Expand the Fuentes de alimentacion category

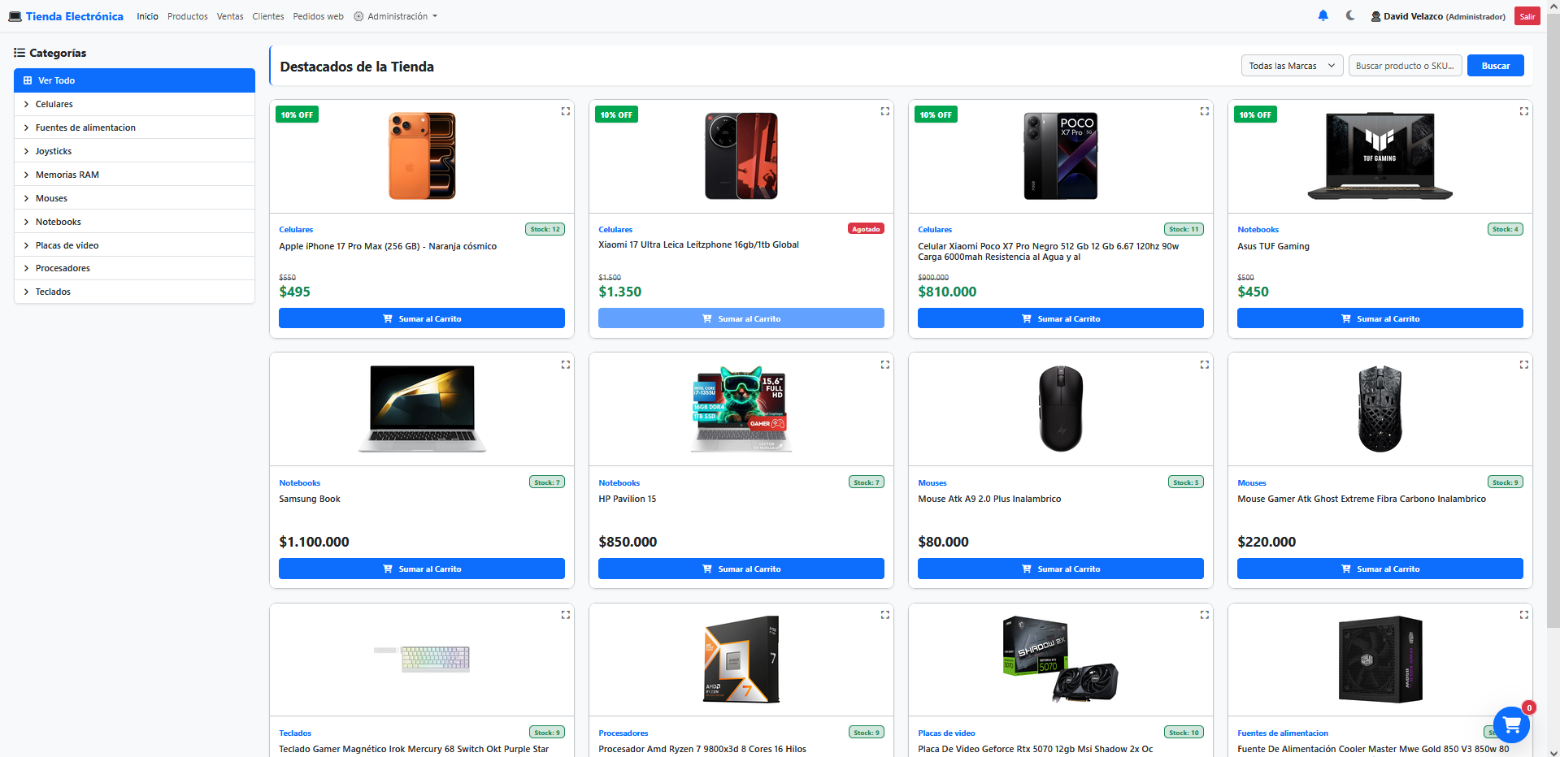pos(134,128)
